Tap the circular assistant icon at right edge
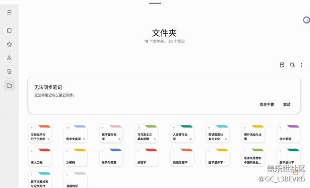The image size is (310, 188). tap(307, 20)
